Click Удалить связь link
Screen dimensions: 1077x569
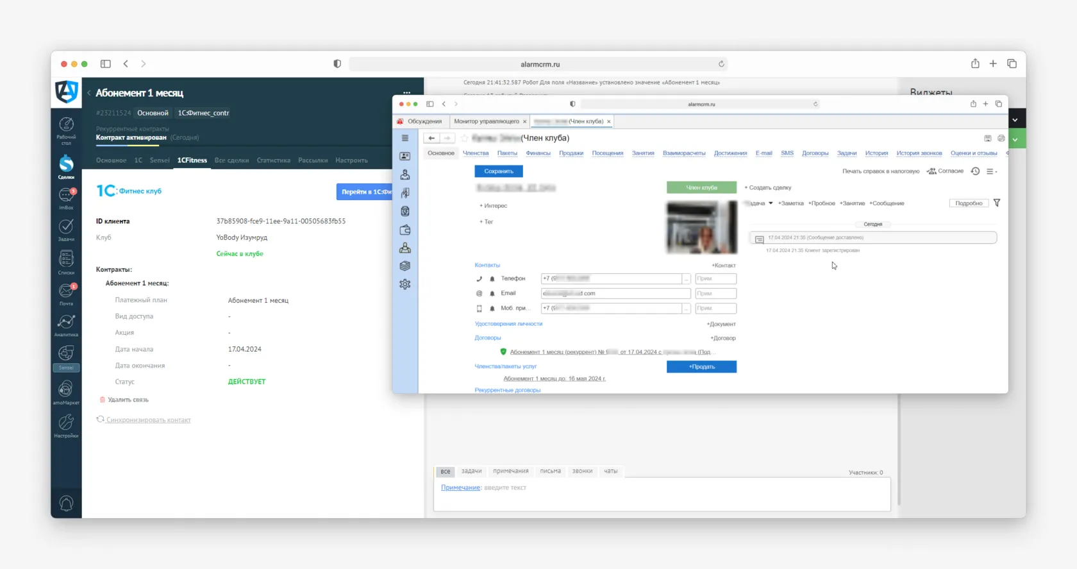[x=128, y=400]
